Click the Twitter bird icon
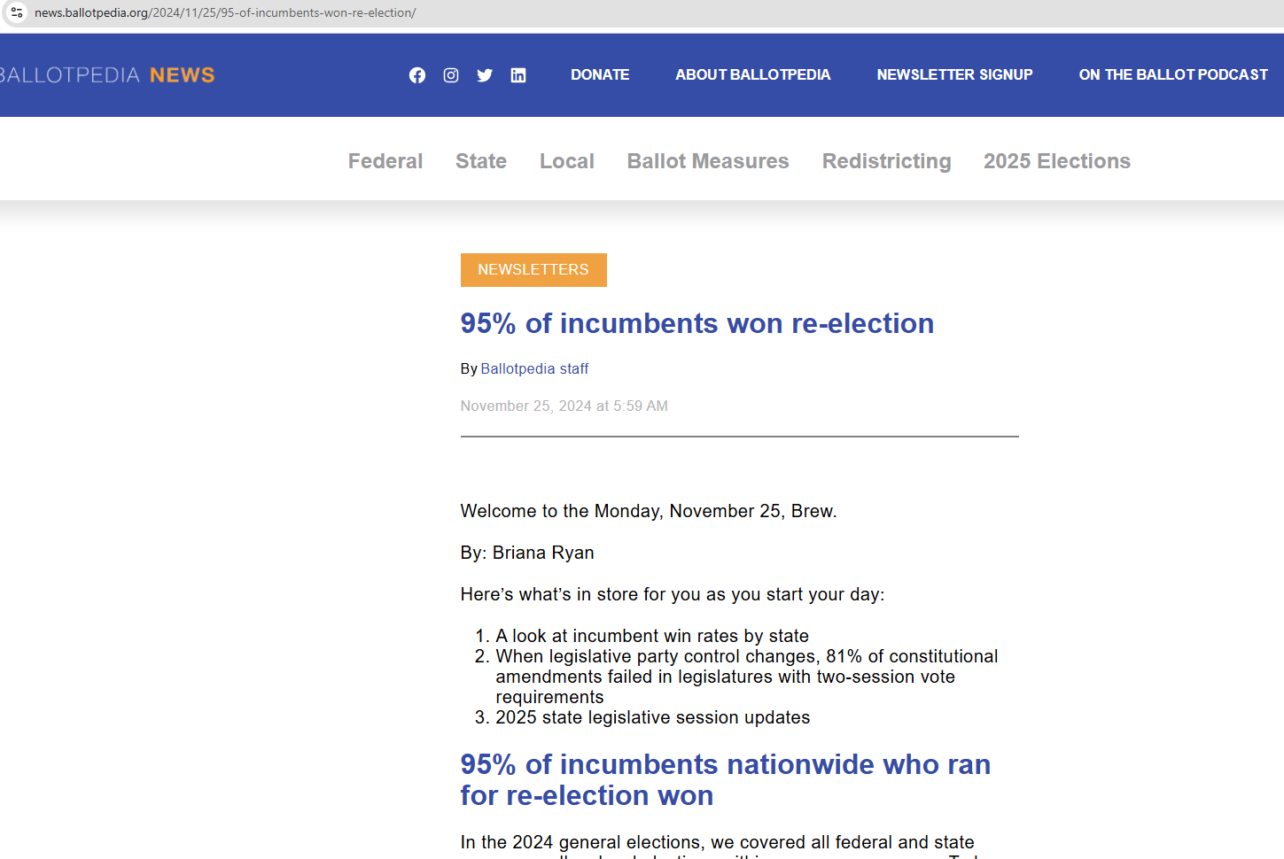 tap(485, 75)
